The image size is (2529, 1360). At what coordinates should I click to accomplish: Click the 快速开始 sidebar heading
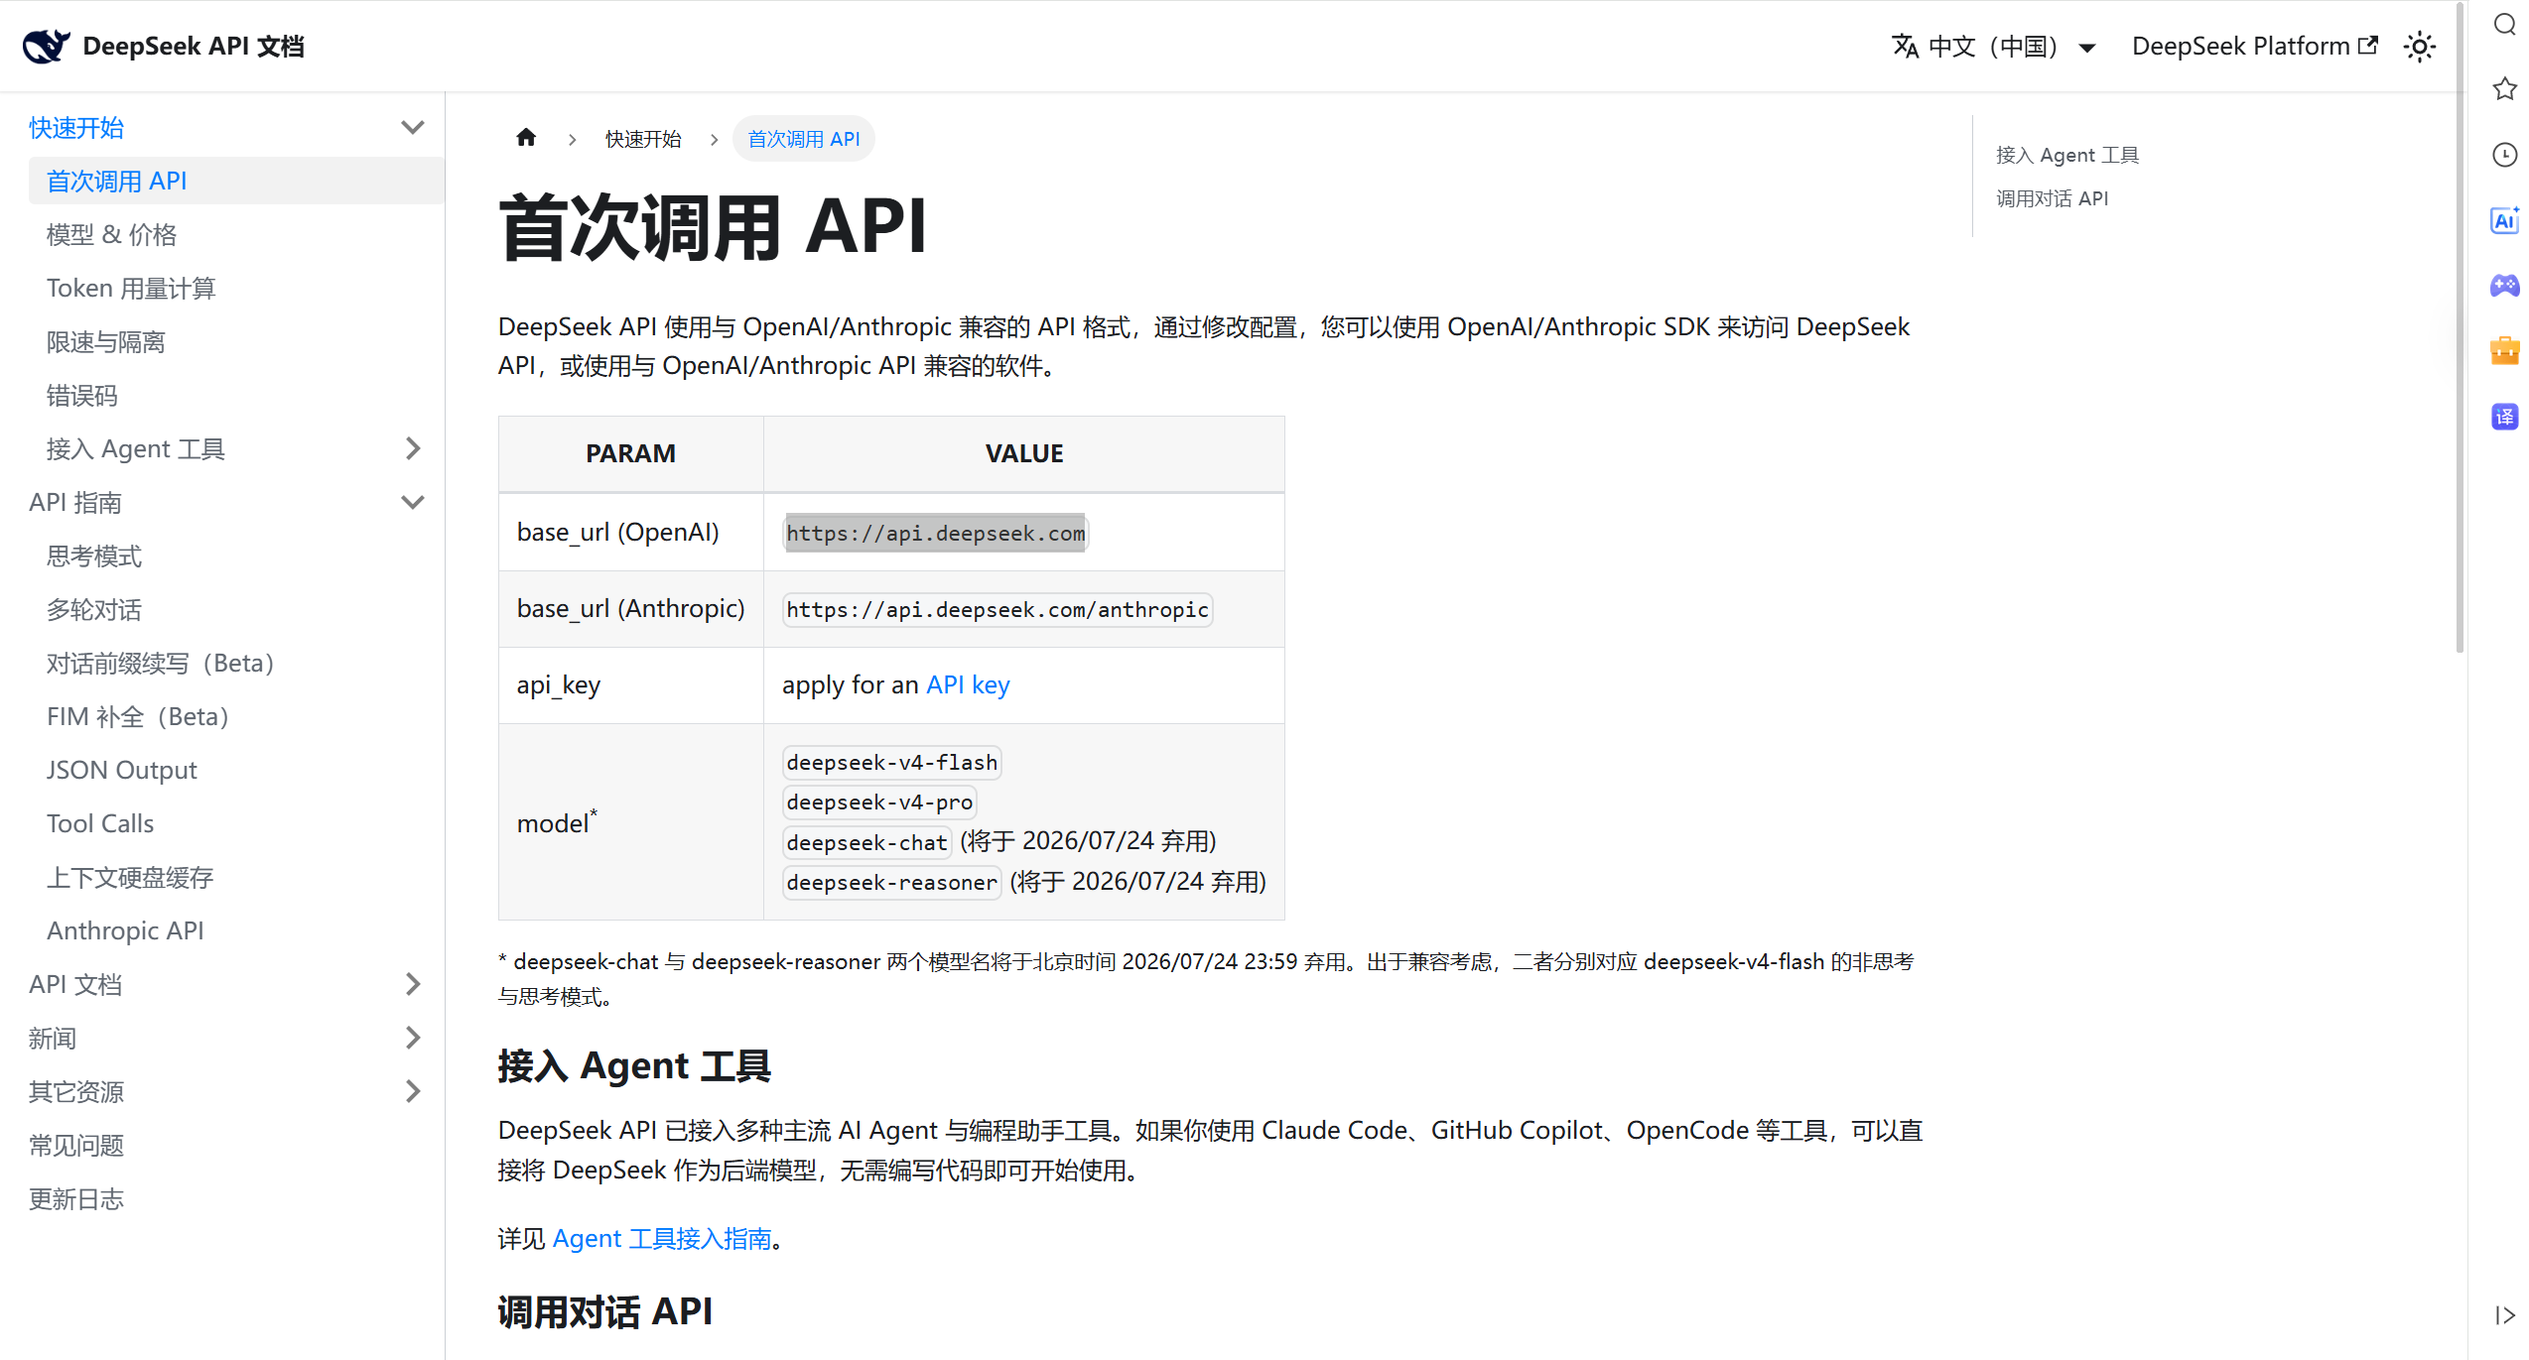(76, 128)
